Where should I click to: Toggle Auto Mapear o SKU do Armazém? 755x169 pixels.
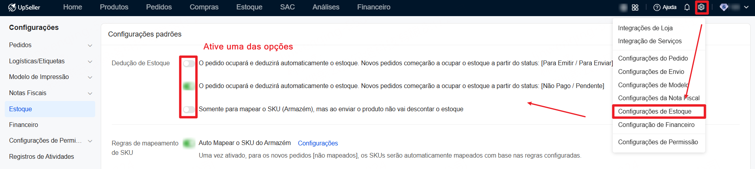tap(188, 143)
